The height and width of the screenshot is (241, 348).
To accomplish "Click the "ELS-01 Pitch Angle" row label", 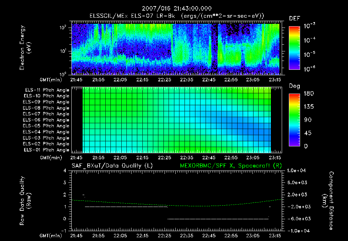I will (47, 150).
